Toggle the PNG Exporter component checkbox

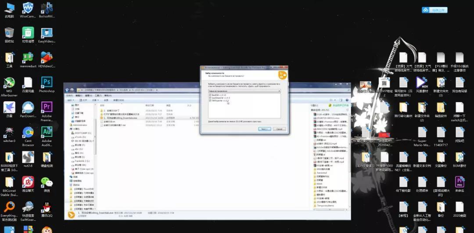point(210,101)
